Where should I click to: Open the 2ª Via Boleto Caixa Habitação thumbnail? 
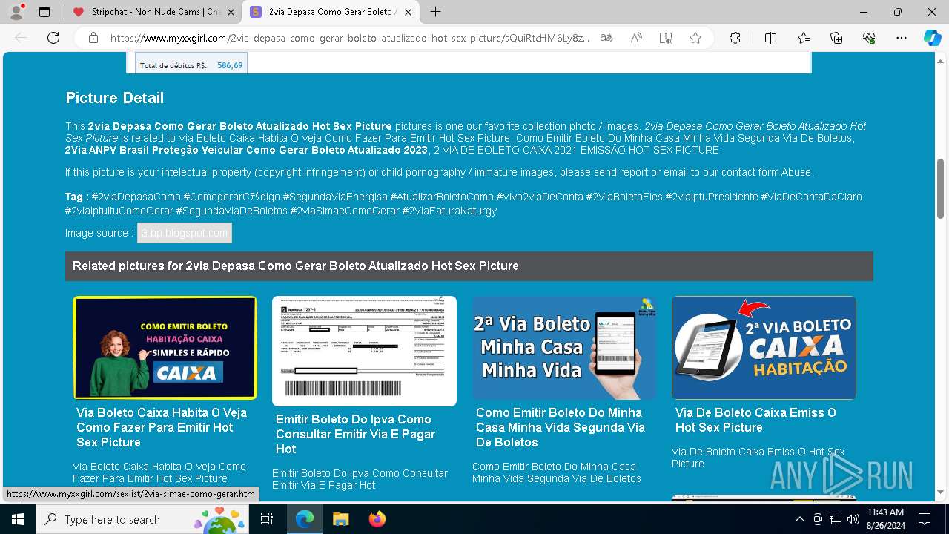click(764, 348)
